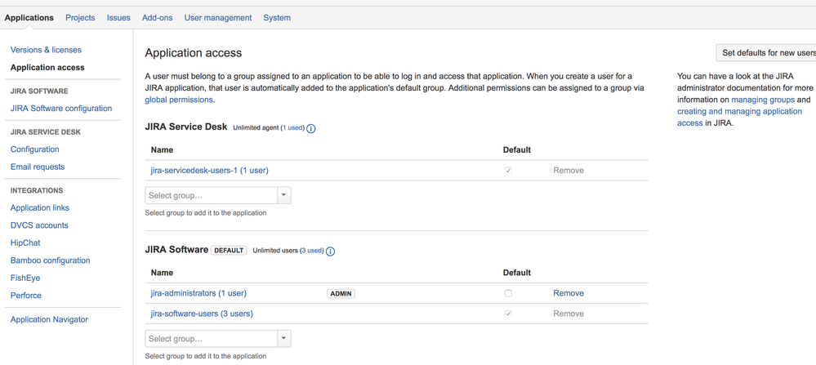Click Set defaults for new users button
The width and height of the screenshot is (816, 365).
[x=766, y=53]
